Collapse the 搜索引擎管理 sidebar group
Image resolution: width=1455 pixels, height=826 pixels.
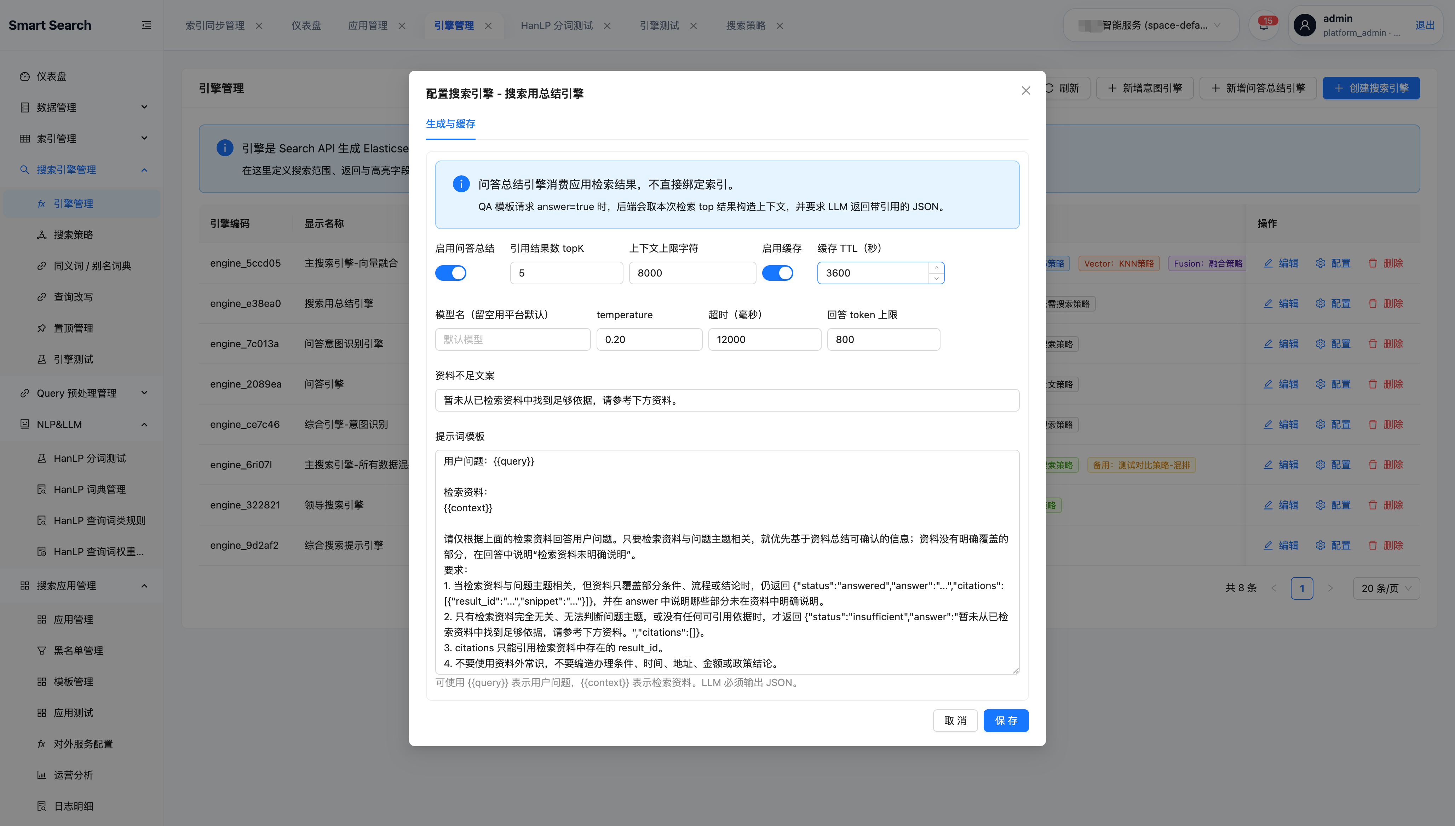[82, 170]
